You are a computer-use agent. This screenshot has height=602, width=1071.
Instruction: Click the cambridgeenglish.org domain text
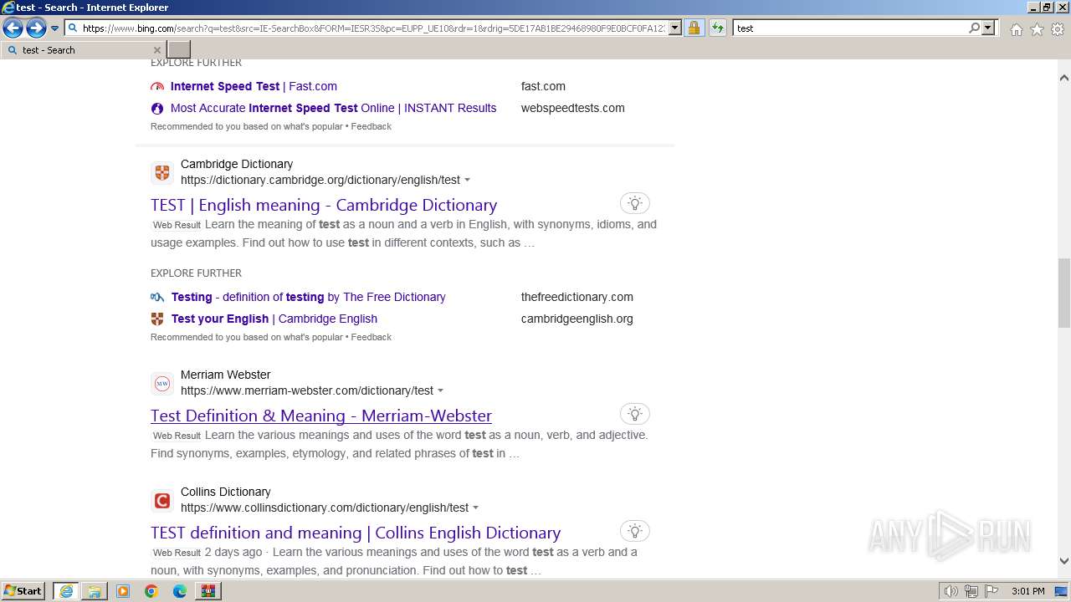coord(577,319)
